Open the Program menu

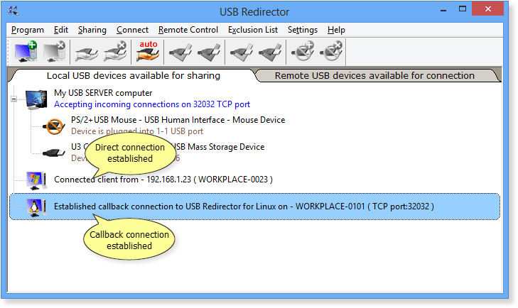[x=28, y=30]
